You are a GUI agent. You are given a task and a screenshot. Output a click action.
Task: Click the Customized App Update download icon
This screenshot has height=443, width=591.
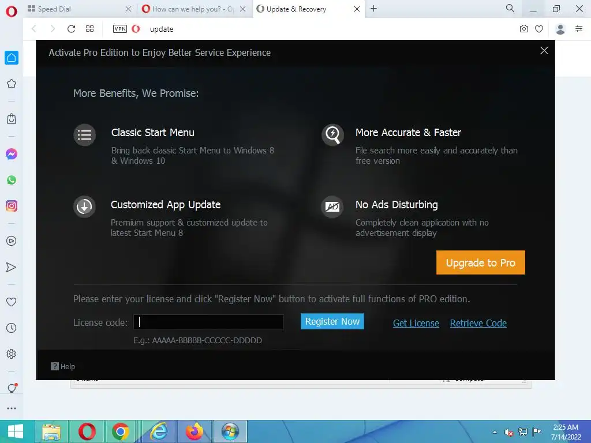click(84, 207)
